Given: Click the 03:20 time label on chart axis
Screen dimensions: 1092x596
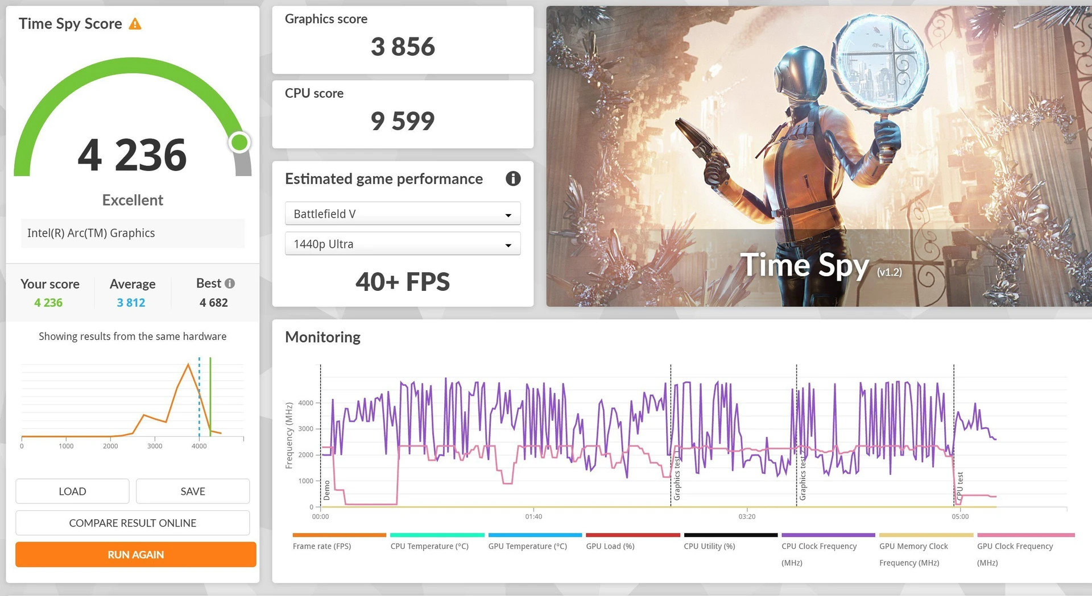Looking at the screenshot, I should tap(747, 516).
